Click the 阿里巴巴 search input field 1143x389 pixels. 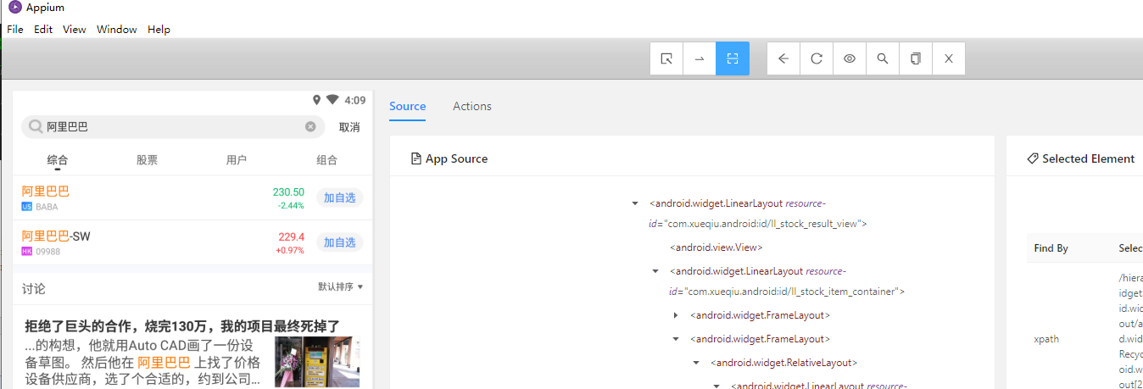(170, 127)
